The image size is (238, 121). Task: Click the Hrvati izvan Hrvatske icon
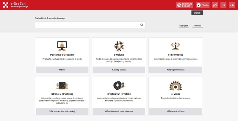point(119,85)
